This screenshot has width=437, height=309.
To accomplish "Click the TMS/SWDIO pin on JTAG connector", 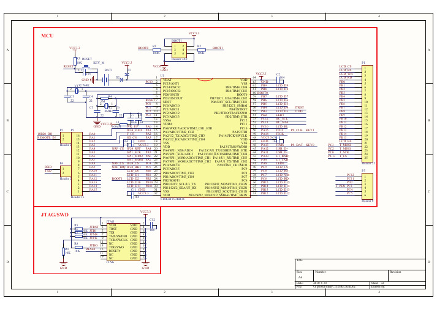I will click(118, 236).
